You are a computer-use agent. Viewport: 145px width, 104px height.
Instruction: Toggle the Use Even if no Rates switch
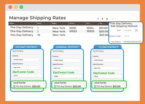pyautogui.click(x=125, y=36)
